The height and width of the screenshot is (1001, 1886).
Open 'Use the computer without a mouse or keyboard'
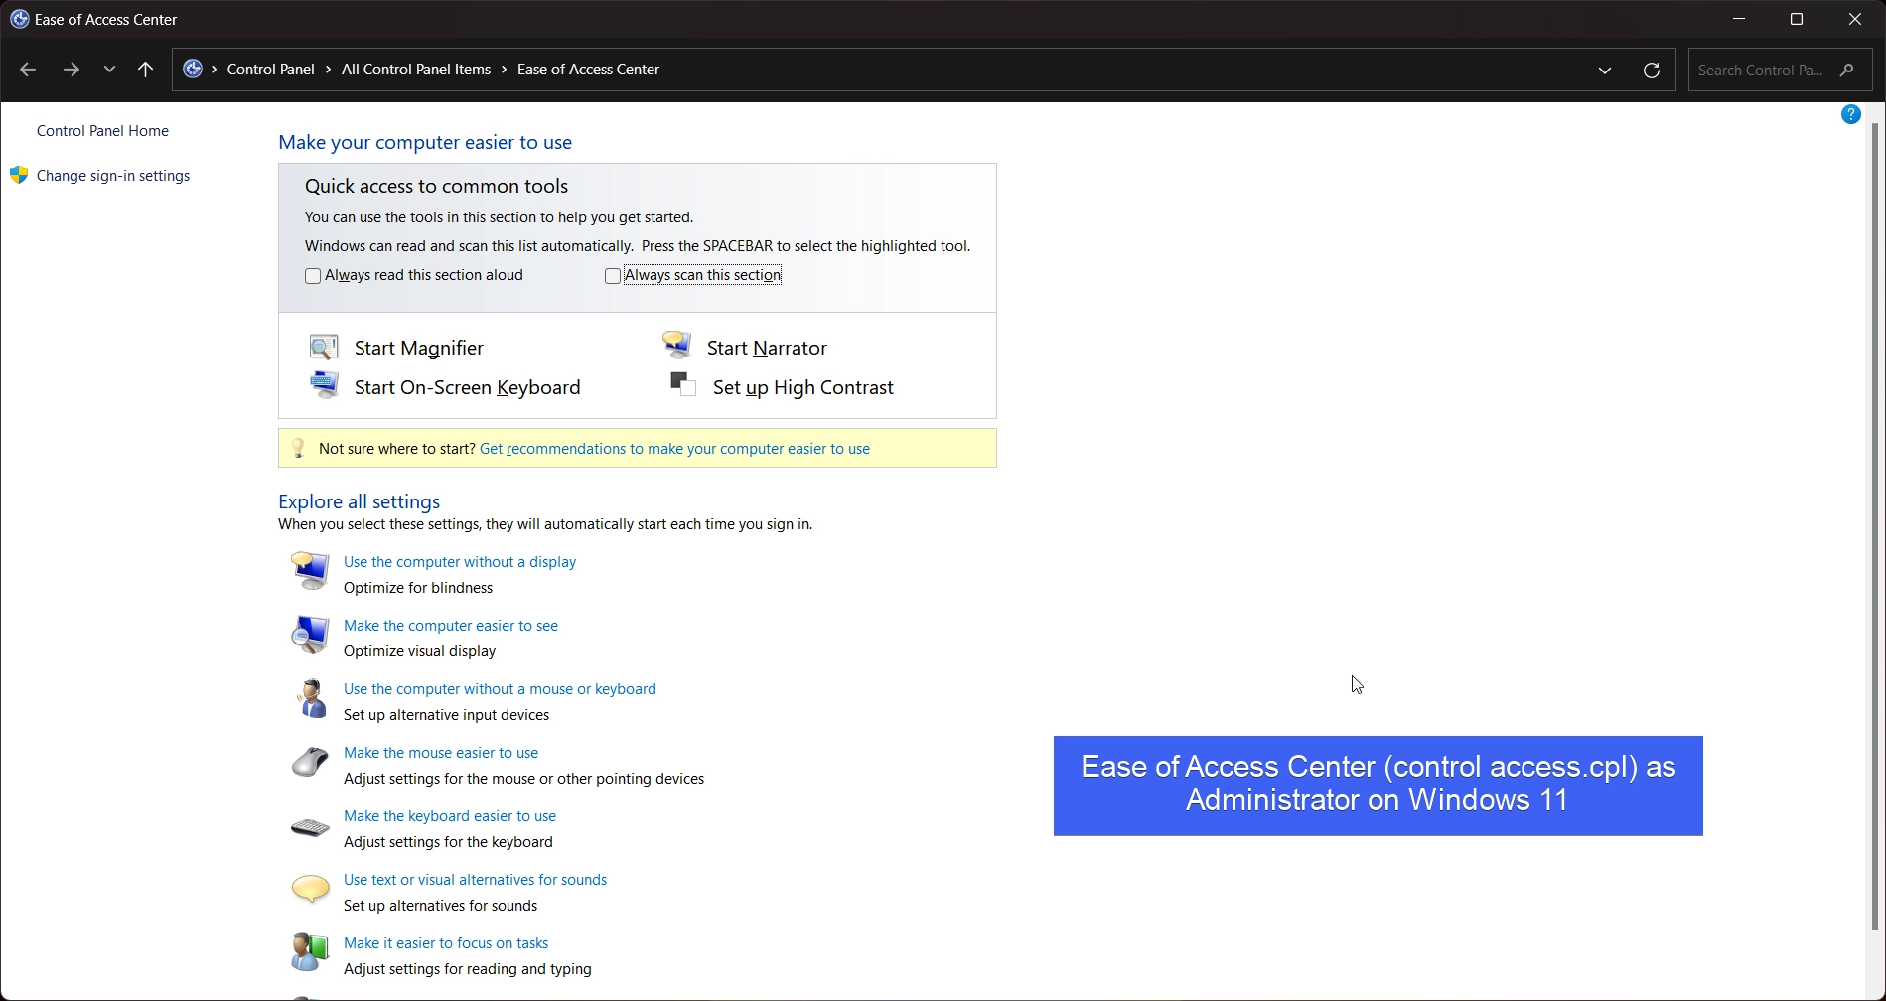pos(500,689)
